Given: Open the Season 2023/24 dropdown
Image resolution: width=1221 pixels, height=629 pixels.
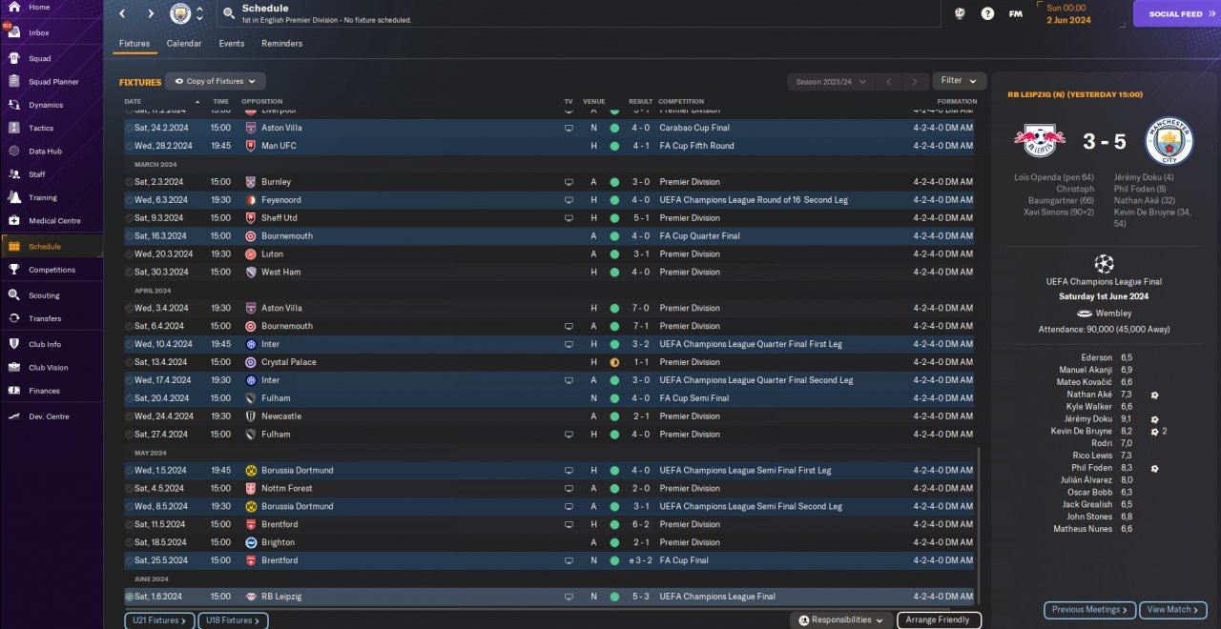Looking at the screenshot, I should pos(831,82).
